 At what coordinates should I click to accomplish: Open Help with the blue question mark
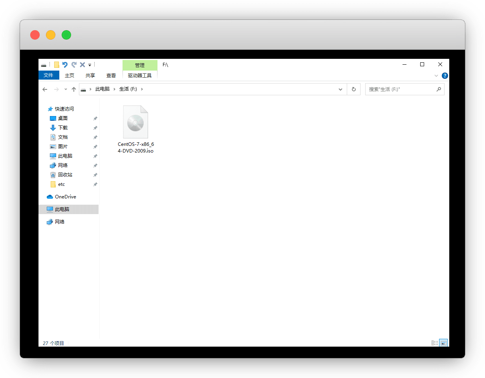point(445,76)
